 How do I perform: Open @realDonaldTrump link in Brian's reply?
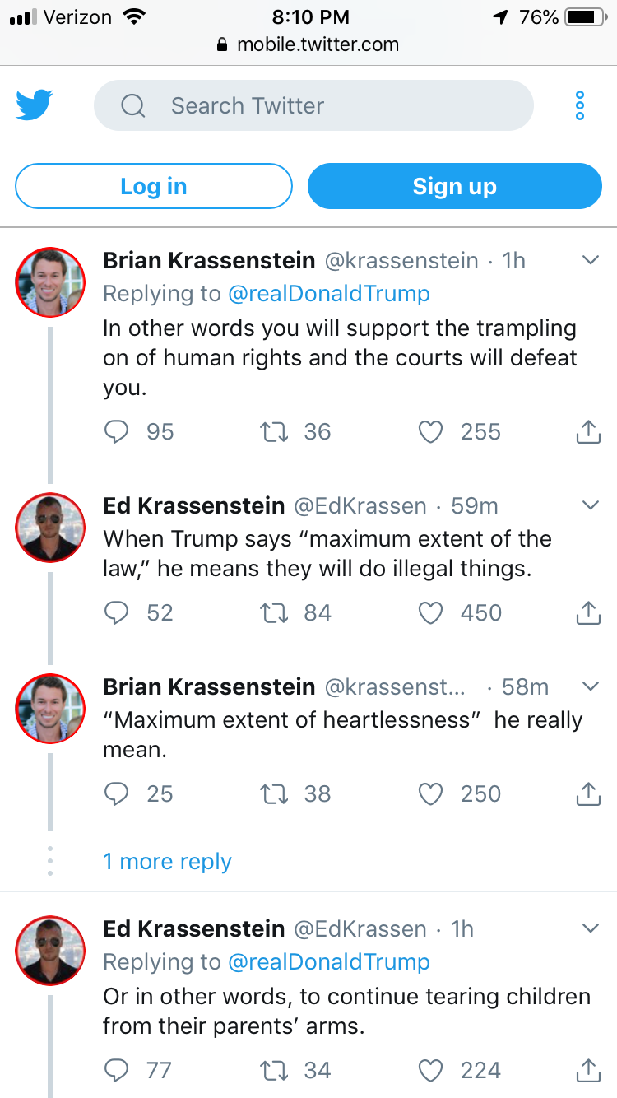[x=328, y=294]
